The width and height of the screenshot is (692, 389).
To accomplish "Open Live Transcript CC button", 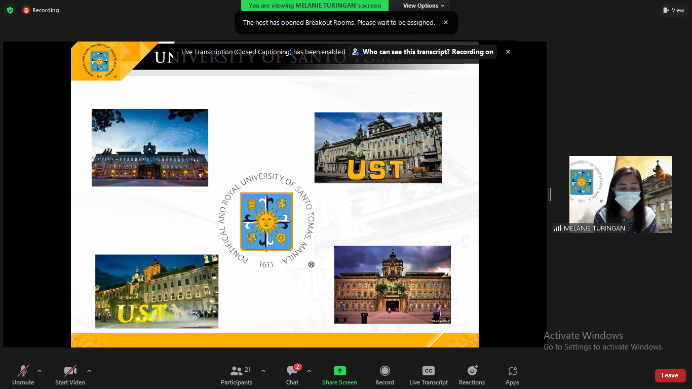I will pyautogui.click(x=429, y=375).
